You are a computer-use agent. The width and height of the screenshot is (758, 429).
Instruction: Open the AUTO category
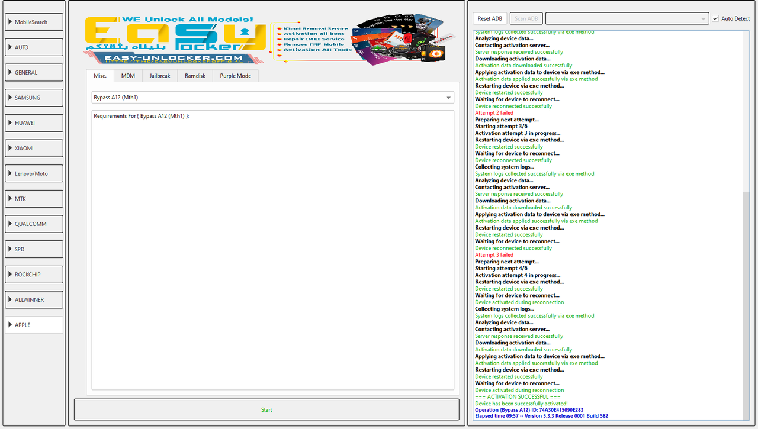34,47
